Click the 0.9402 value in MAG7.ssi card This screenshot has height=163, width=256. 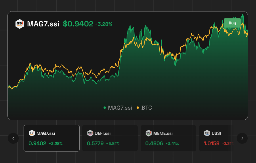click(x=37, y=143)
